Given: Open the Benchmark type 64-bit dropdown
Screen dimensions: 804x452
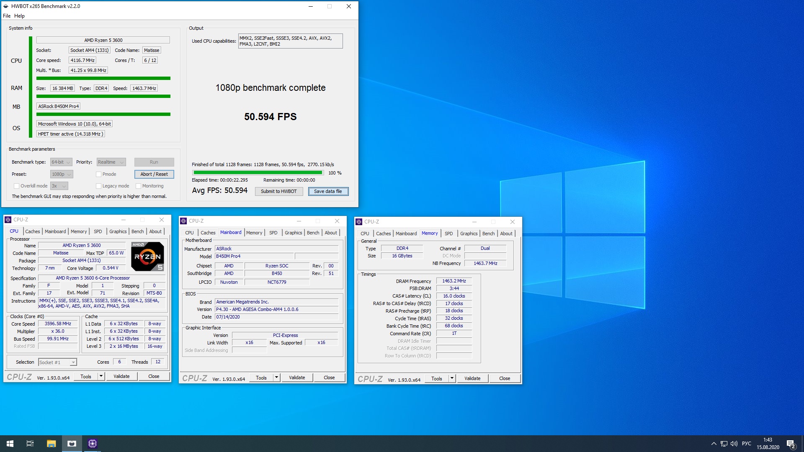Looking at the screenshot, I should [61, 162].
